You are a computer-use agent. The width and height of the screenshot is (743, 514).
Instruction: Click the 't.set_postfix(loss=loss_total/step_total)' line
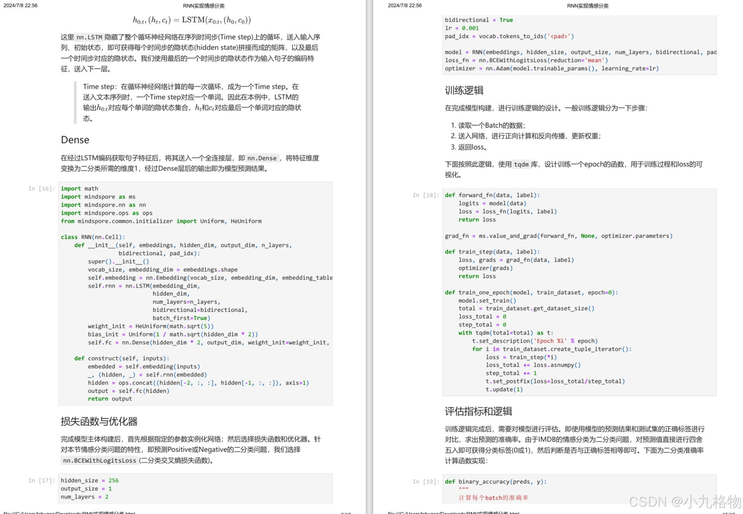[555, 381]
